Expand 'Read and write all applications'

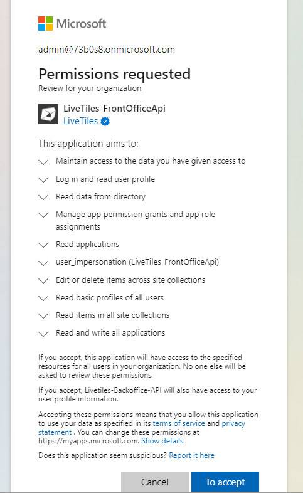(x=43, y=334)
